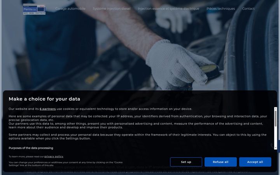Click the 'Purposes of the data processing' heading
The height and width of the screenshot is (175, 280).
[x=31, y=148]
